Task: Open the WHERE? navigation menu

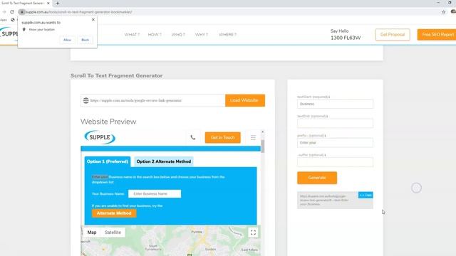Action: pyautogui.click(x=228, y=35)
